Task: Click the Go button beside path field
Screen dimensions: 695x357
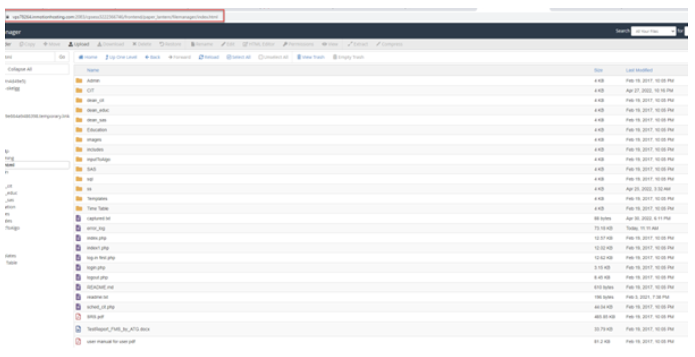Action: tap(62, 57)
